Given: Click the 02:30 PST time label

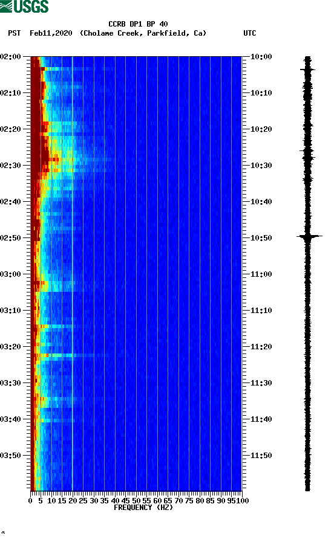Looking at the screenshot, I should pyautogui.click(x=11, y=166).
